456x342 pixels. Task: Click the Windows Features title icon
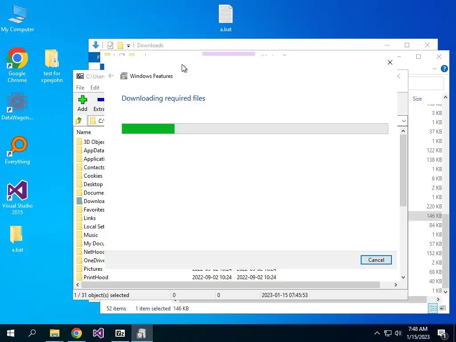tap(124, 76)
